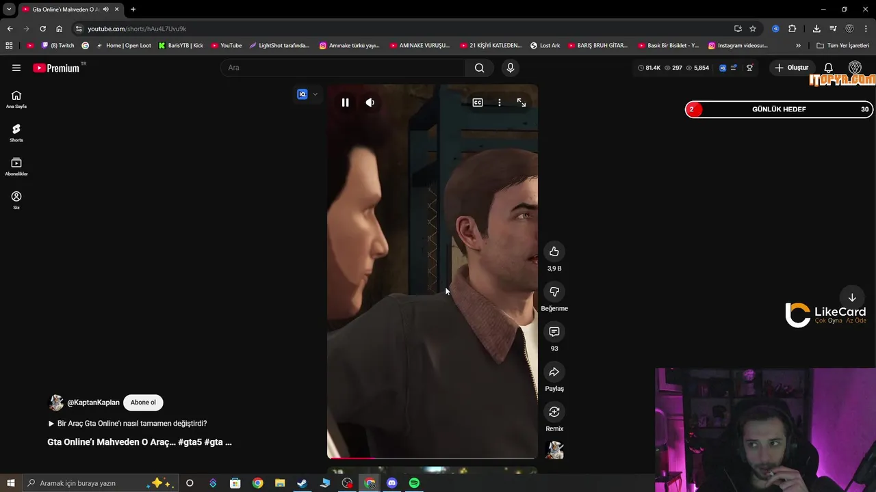Open the comments showing 93

[554, 331]
